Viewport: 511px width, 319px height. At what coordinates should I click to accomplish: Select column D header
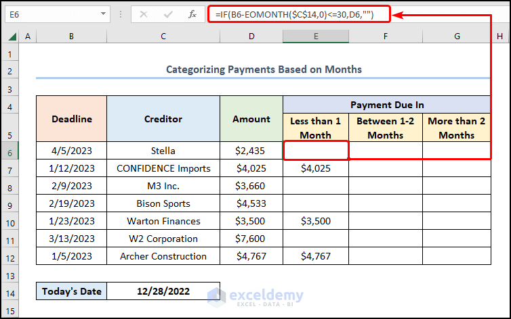coord(251,36)
